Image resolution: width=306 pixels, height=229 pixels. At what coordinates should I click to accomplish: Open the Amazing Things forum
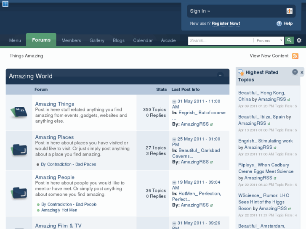pos(55,104)
